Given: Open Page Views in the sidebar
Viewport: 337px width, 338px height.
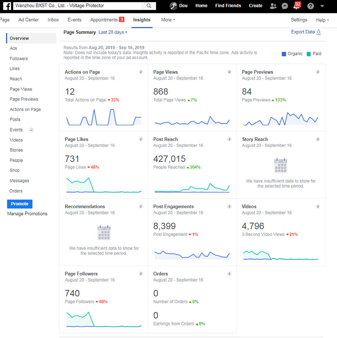Looking at the screenshot, I should pyautogui.click(x=21, y=89).
